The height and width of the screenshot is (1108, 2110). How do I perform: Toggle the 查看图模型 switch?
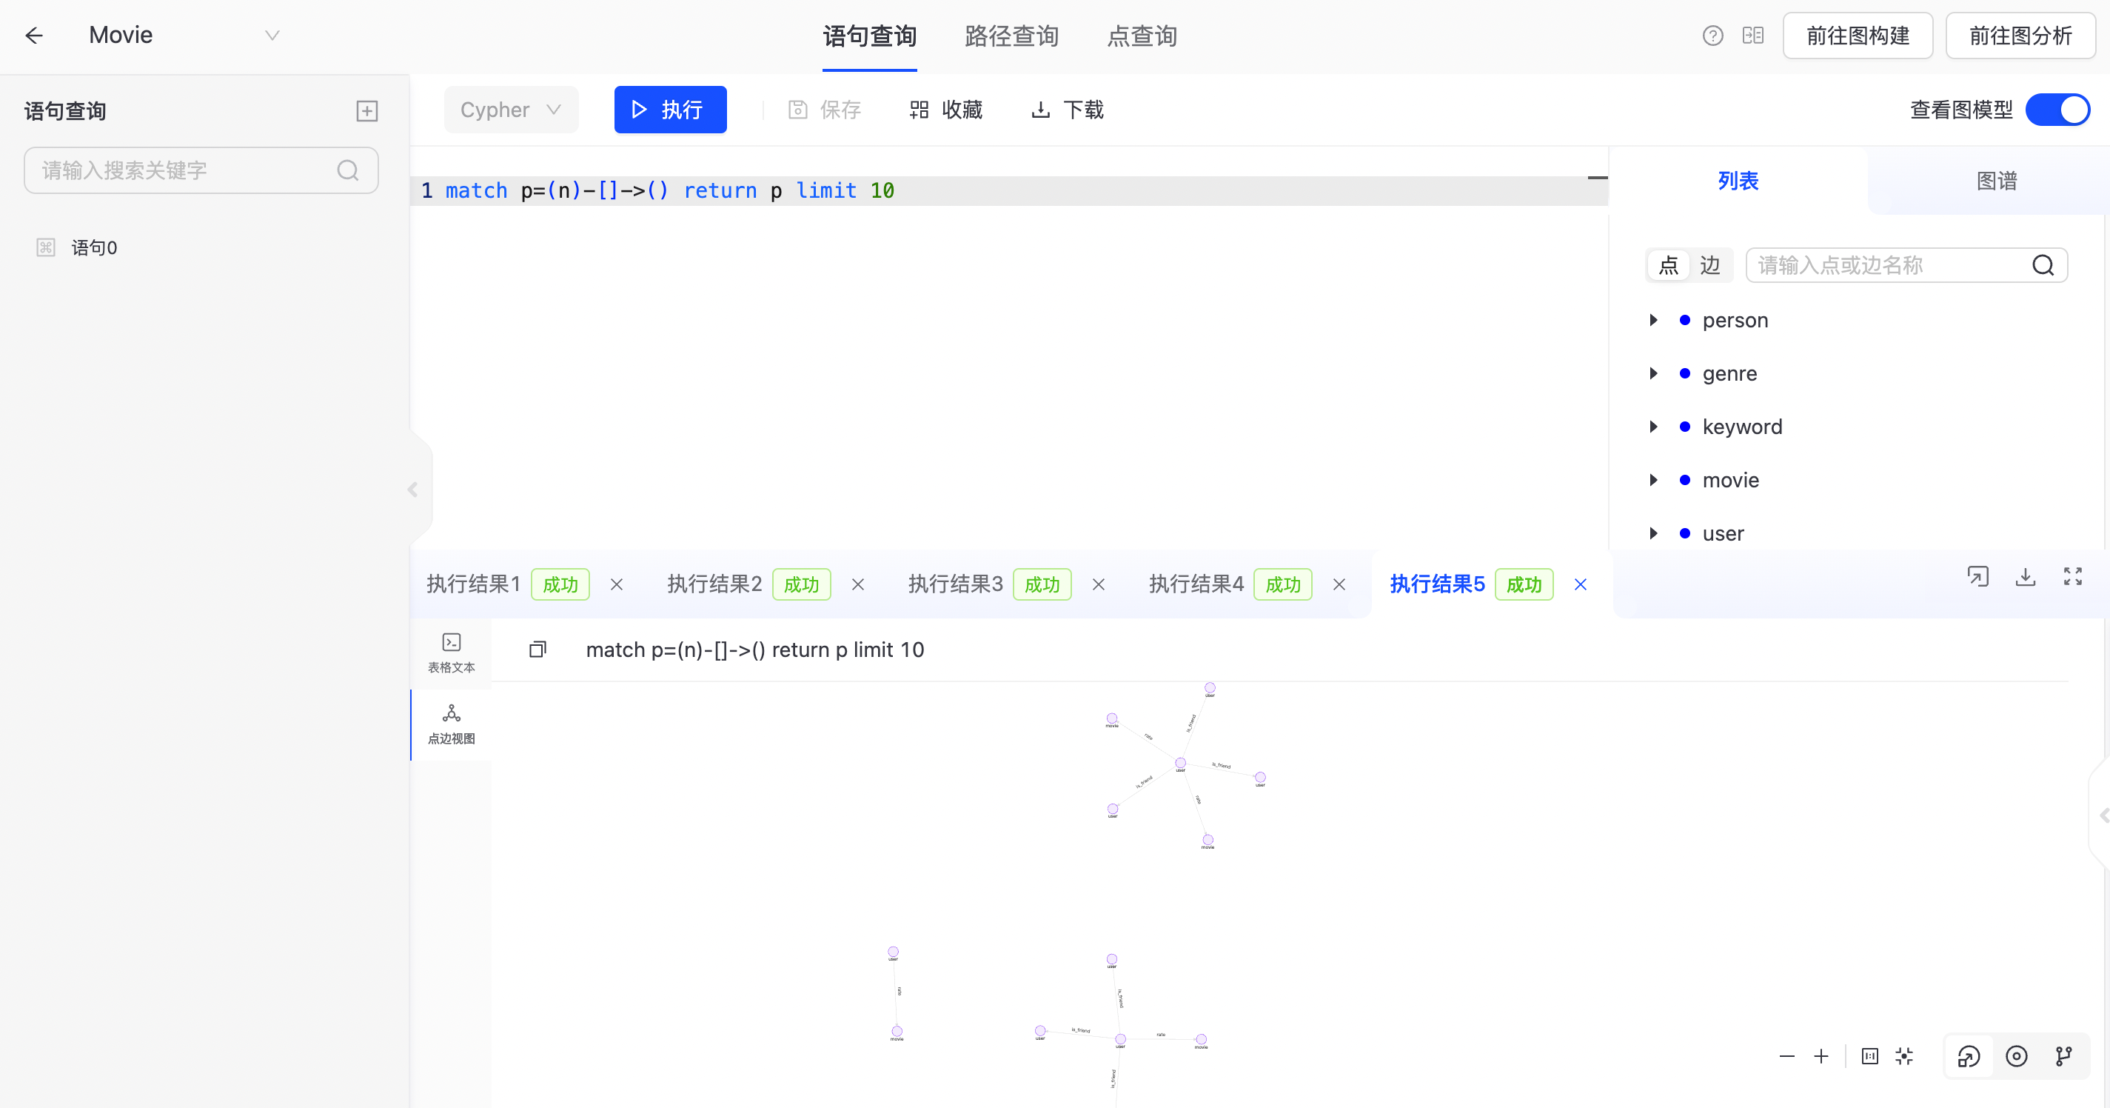[x=2057, y=110]
